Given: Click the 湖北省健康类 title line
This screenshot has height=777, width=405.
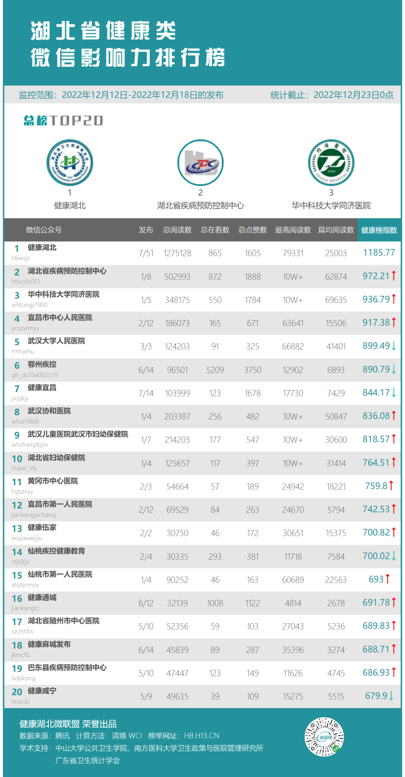Looking at the screenshot, I should click(x=103, y=31).
